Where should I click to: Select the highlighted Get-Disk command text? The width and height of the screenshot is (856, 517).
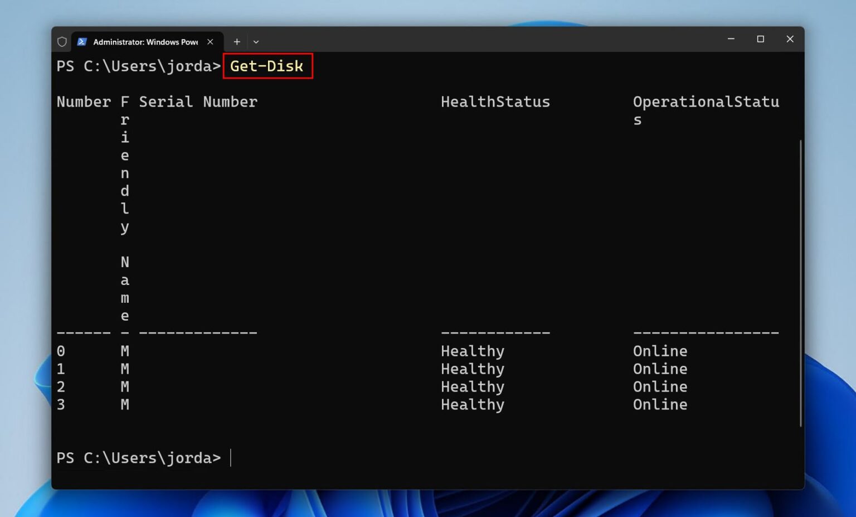[267, 66]
